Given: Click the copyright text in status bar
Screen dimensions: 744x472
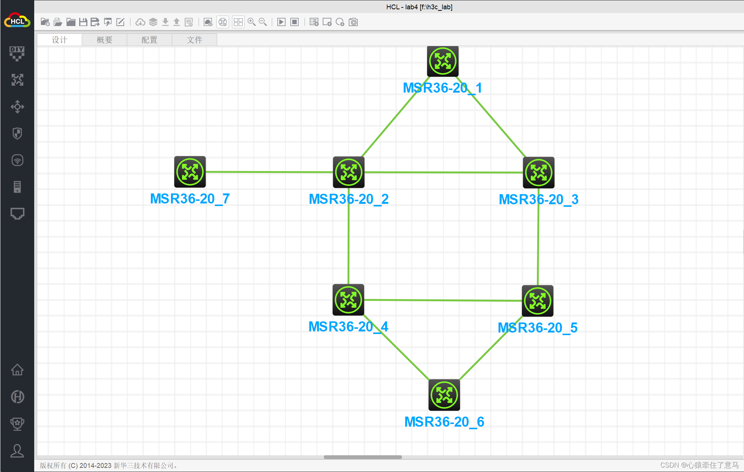Looking at the screenshot, I should [x=109, y=466].
